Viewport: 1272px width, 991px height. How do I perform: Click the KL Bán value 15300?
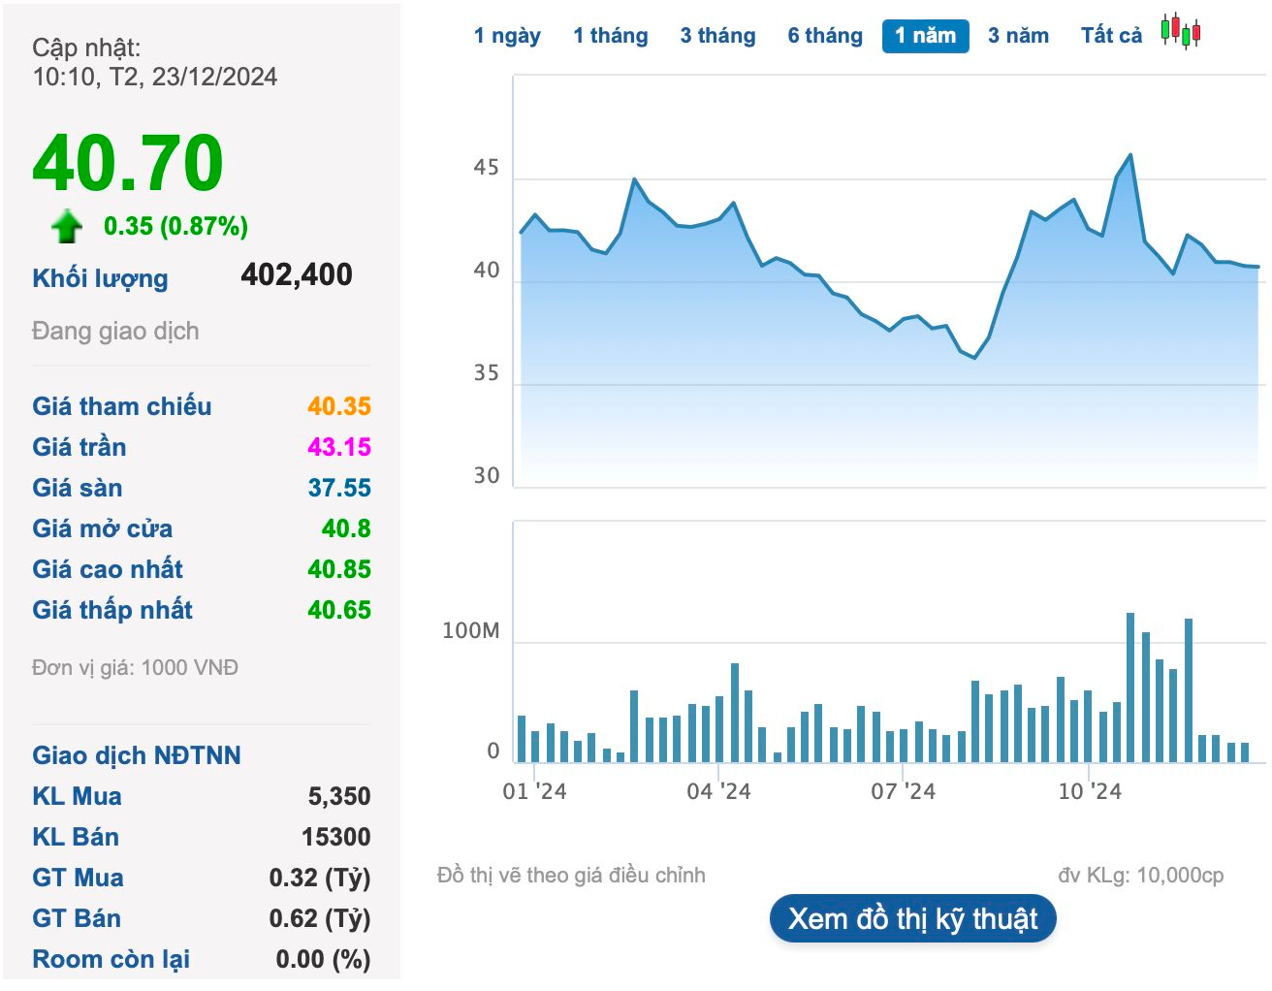[336, 837]
